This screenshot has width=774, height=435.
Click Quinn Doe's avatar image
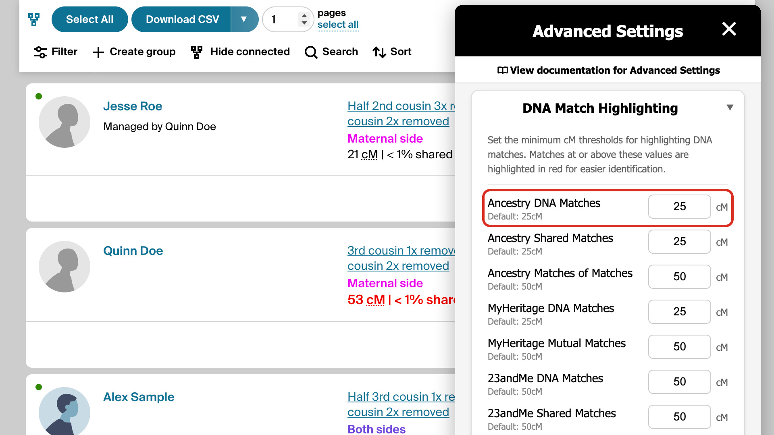tap(64, 267)
